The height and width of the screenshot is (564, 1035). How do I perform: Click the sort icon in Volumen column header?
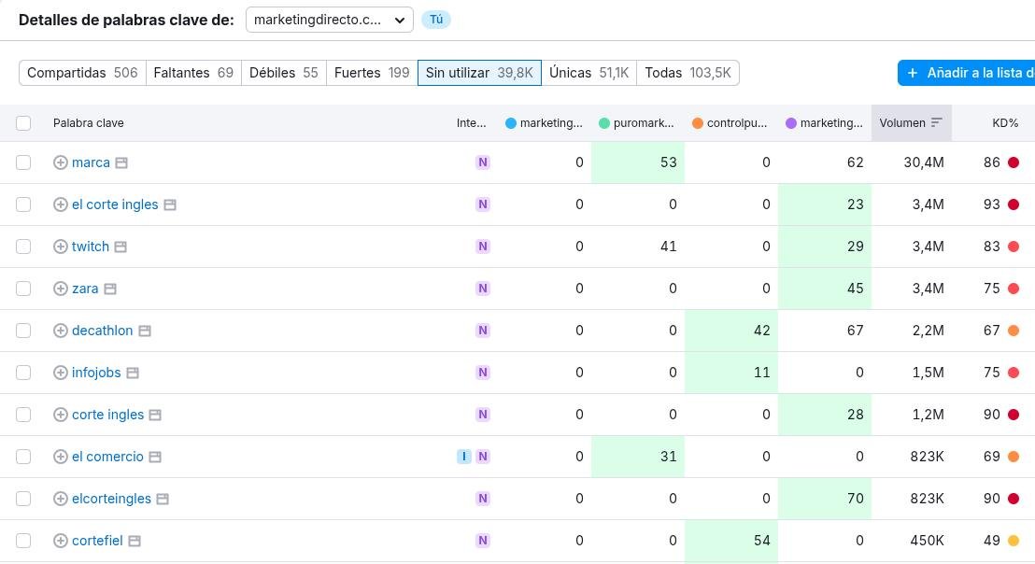click(x=936, y=123)
